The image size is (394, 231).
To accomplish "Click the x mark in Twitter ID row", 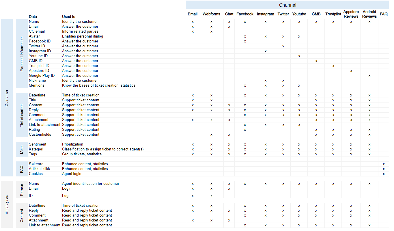I will [283, 46].
